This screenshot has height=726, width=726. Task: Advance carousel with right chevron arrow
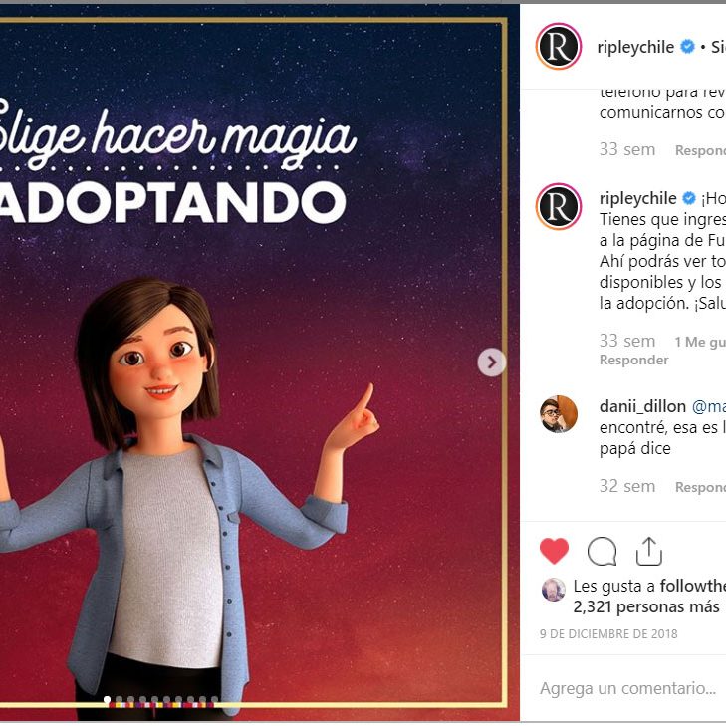click(x=491, y=363)
